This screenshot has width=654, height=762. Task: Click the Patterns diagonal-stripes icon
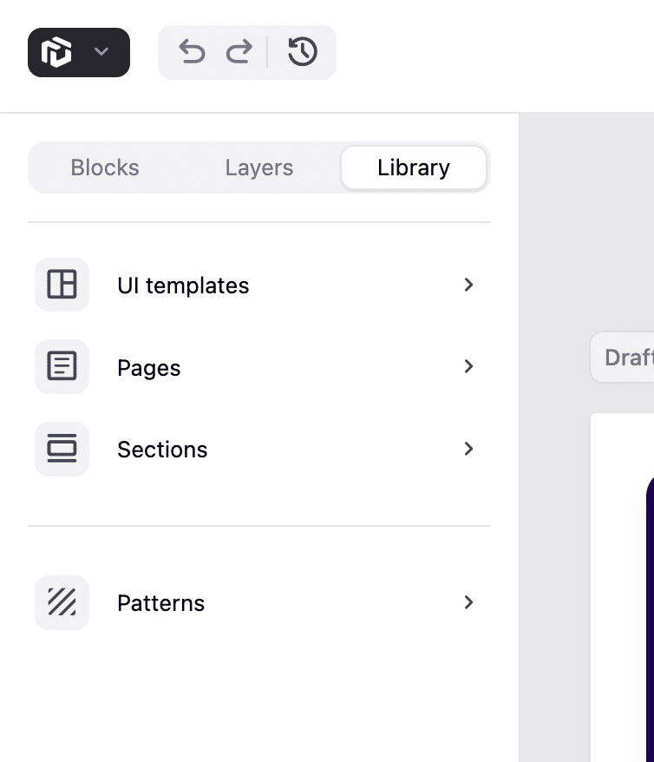pos(62,602)
